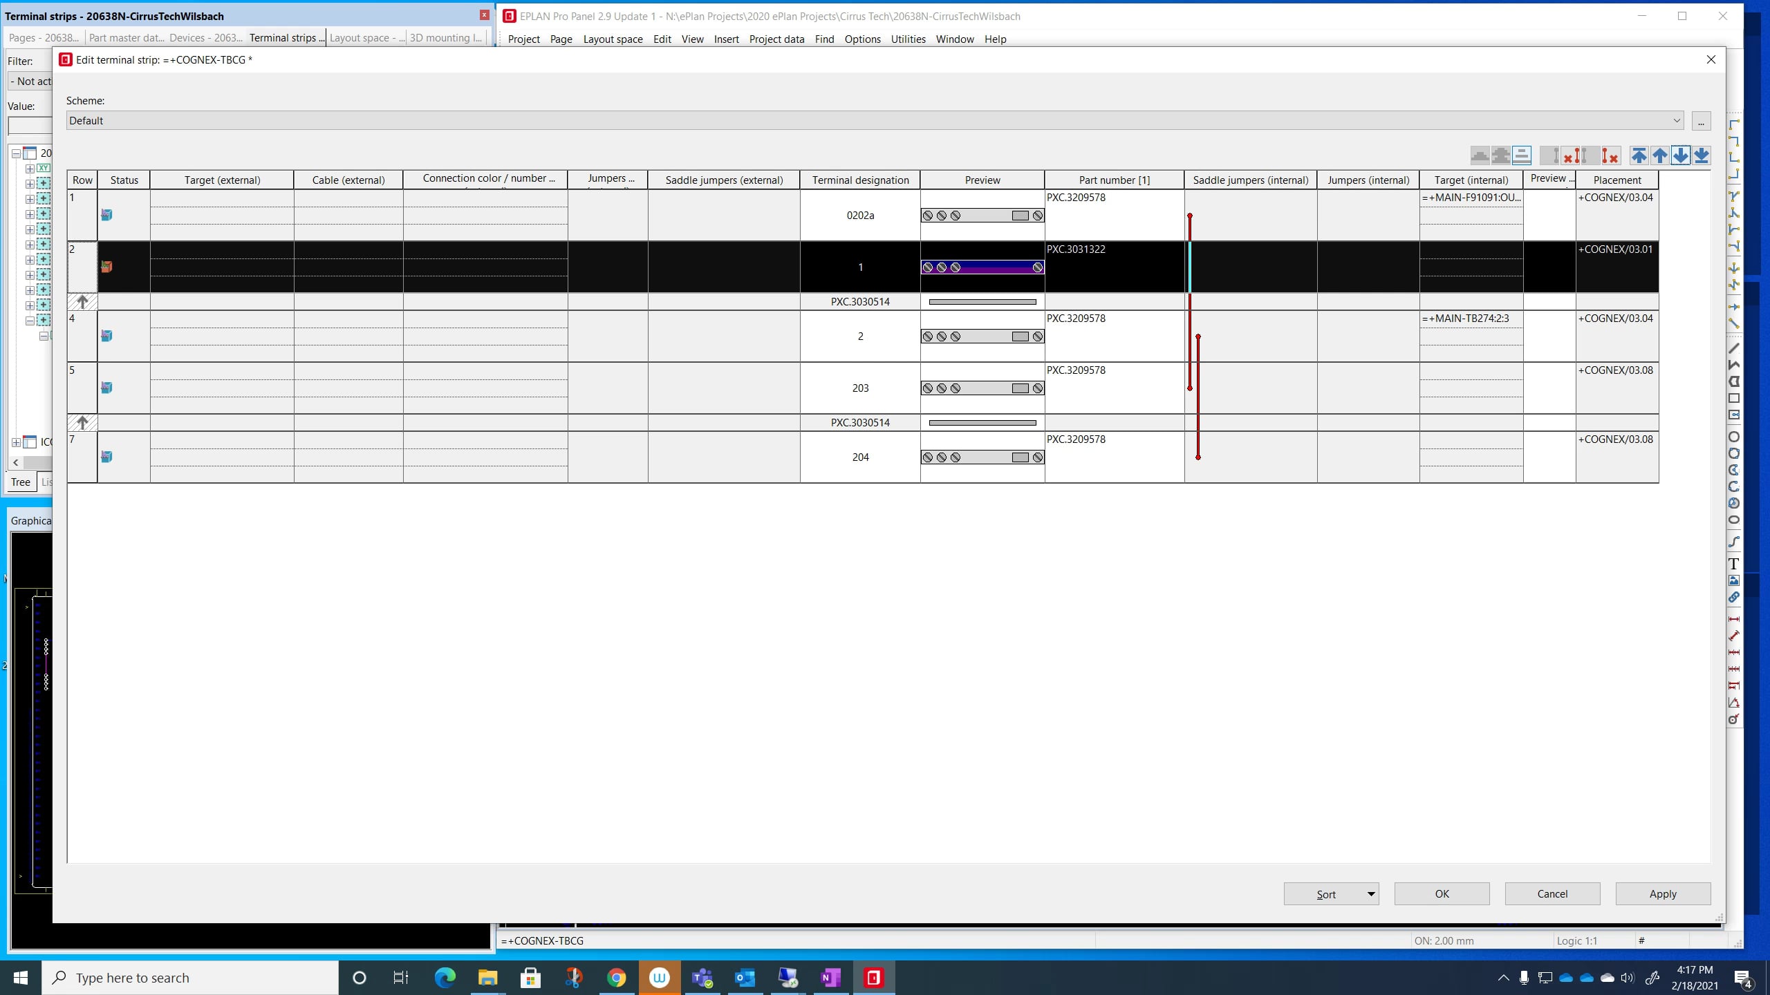Select the Circle drawing tool
The width and height of the screenshot is (1770, 995).
[1734, 437]
